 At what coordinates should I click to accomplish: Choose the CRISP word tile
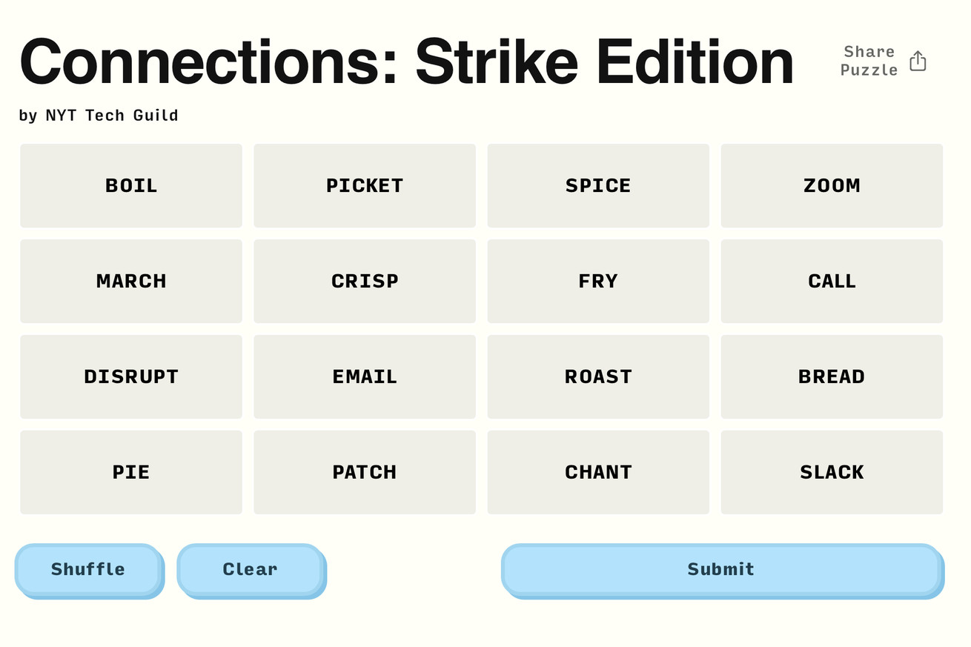coord(365,281)
